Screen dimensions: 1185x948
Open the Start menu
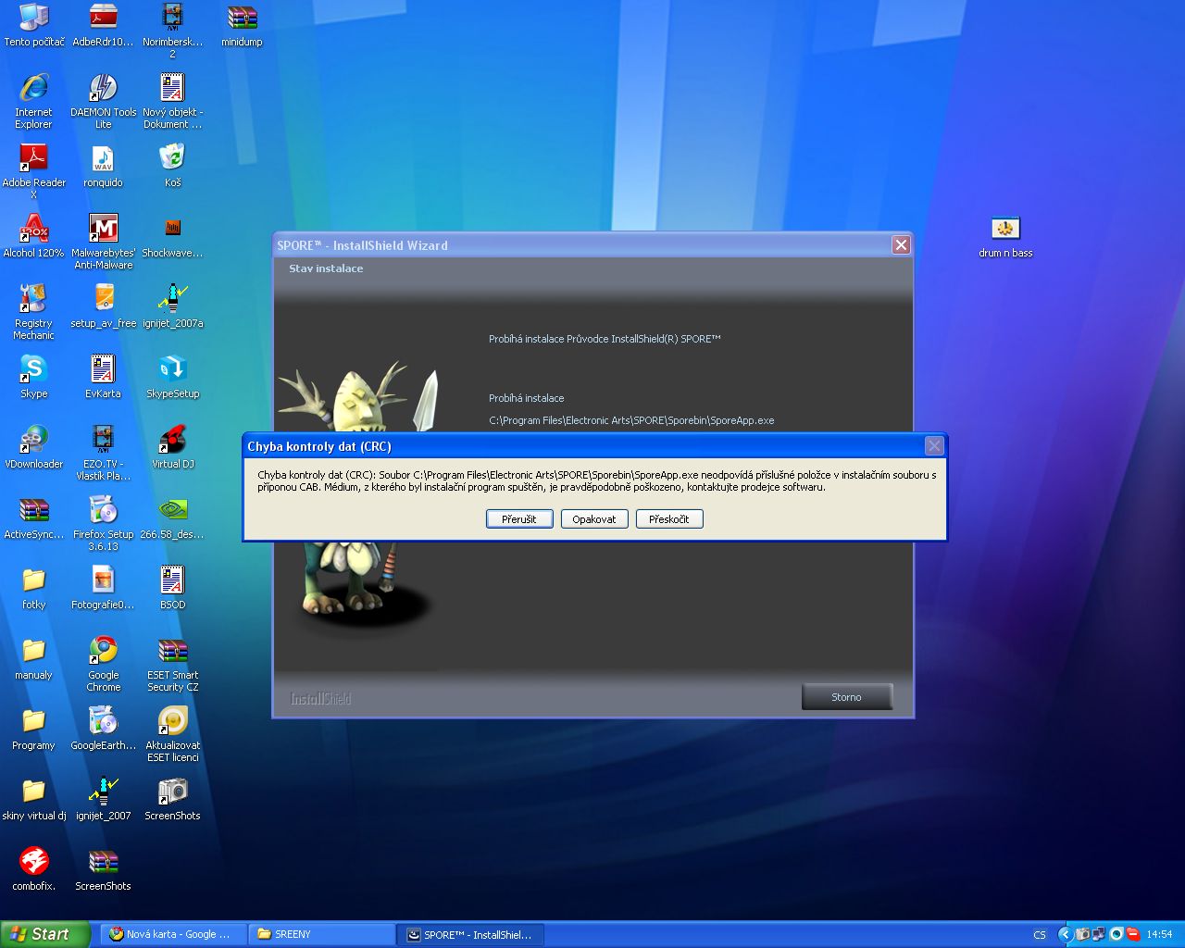point(44,934)
